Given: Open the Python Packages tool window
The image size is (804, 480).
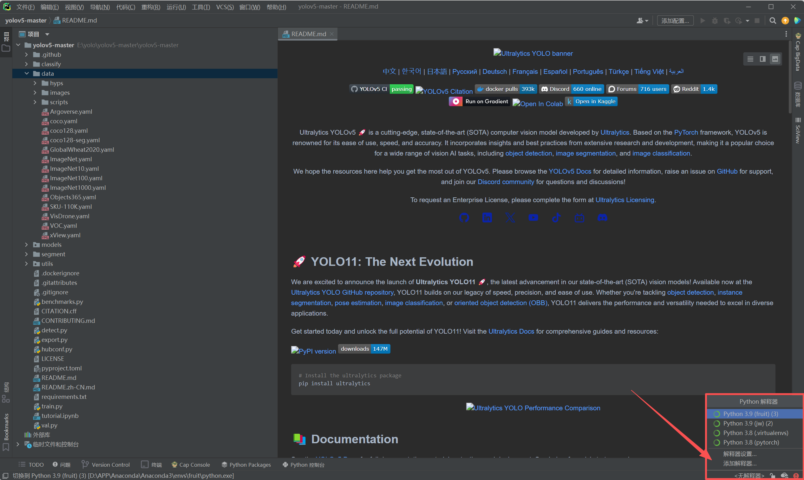Looking at the screenshot, I should pyautogui.click(x=246, y=464).
